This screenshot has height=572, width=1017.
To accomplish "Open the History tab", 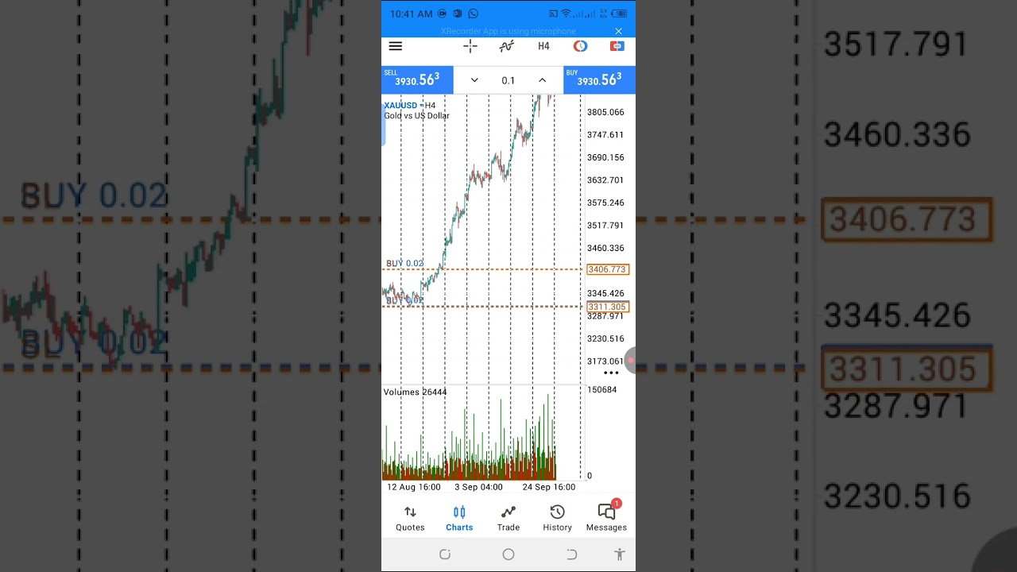I will tap(557, 518).
